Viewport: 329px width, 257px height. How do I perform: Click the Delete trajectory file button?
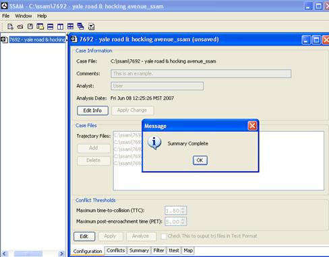click(94, 160)
